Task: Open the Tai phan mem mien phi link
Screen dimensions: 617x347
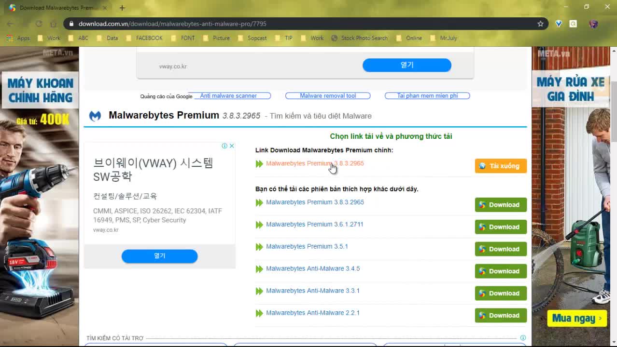Action: [427, 96]
